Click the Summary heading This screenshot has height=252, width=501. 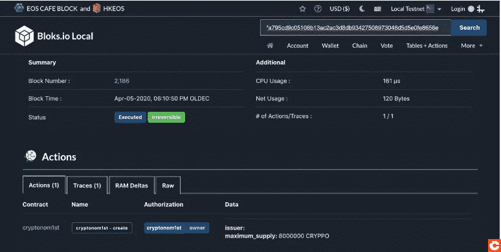point(42,63)
